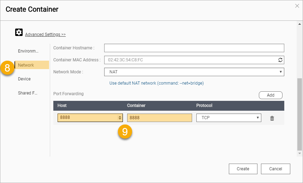Viewport: 303px width, 183px height.
Task: Click the Container port 8888 field
Action: (159, 118)
